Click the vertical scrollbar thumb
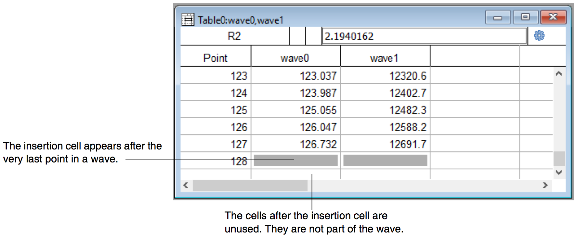This screenshot has height=237, width=577. [x=558, y=159]
